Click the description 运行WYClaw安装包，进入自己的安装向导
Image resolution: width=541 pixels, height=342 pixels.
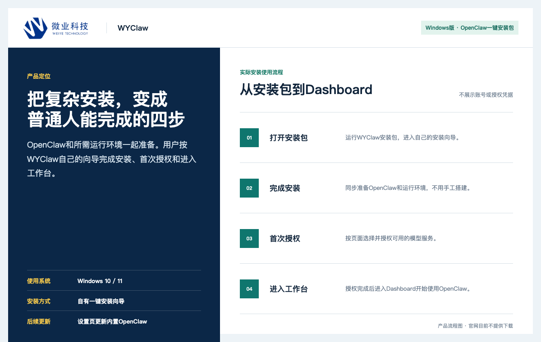click(x=403, y=138)
